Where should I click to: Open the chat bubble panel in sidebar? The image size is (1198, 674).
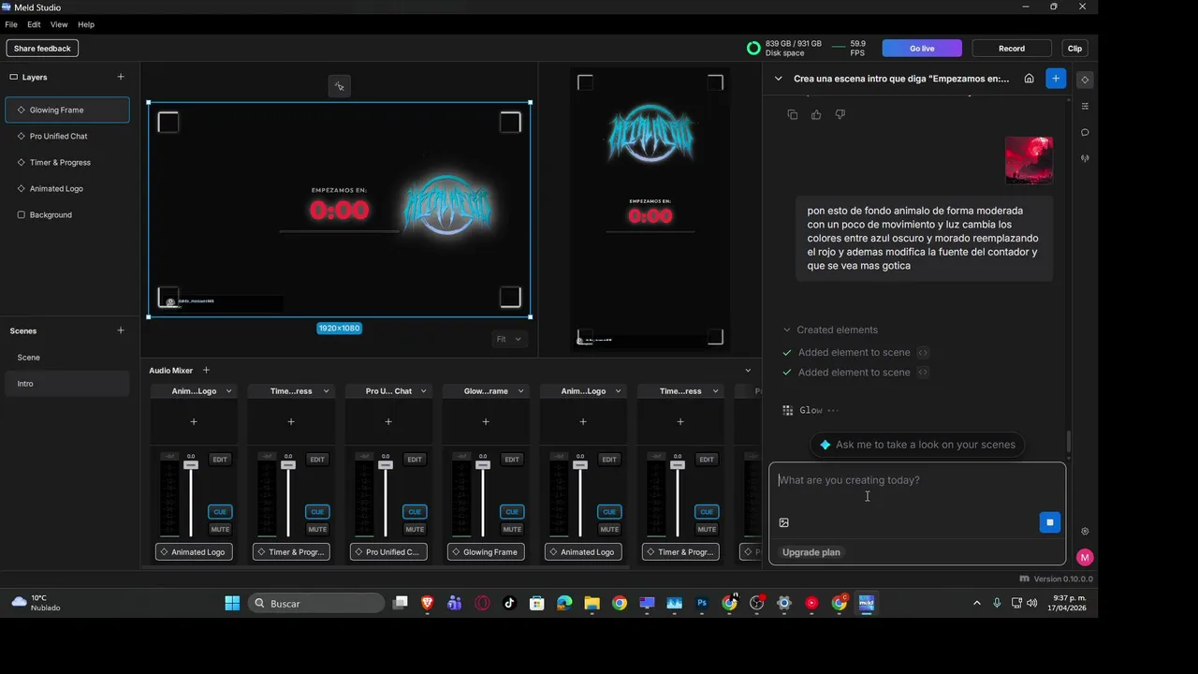(x=1085, y=132)
